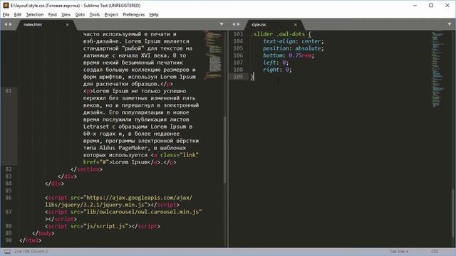Open the Preferences menu
Image resolution: width=456 pixels, height=256 pixels.
133,14
